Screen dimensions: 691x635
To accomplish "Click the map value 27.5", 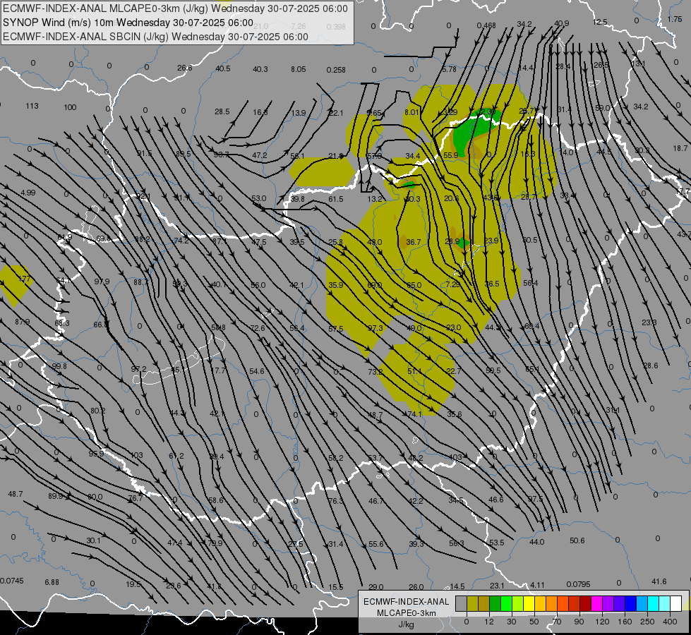I will (x=295, y=544).
